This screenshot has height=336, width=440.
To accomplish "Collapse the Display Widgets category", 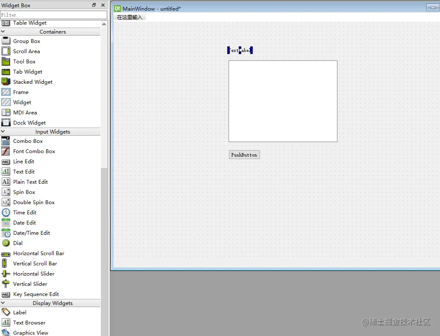I will [x=3, y=303].
